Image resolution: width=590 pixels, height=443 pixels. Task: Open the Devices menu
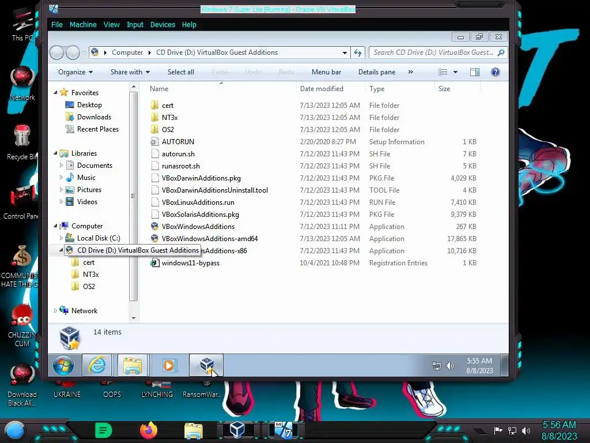pyautogui.click(x=162, y=24)
